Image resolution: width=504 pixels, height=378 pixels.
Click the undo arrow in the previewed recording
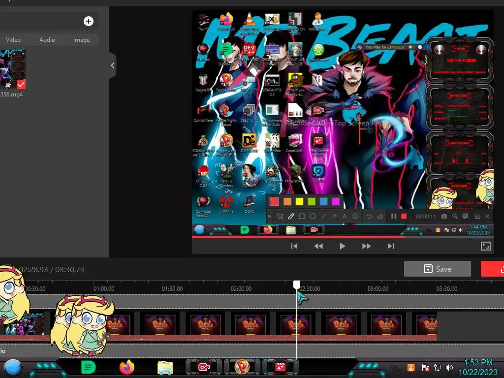pos(369,217)
